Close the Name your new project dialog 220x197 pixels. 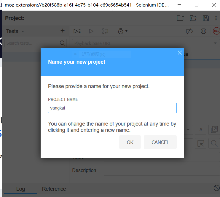point(180,53)
